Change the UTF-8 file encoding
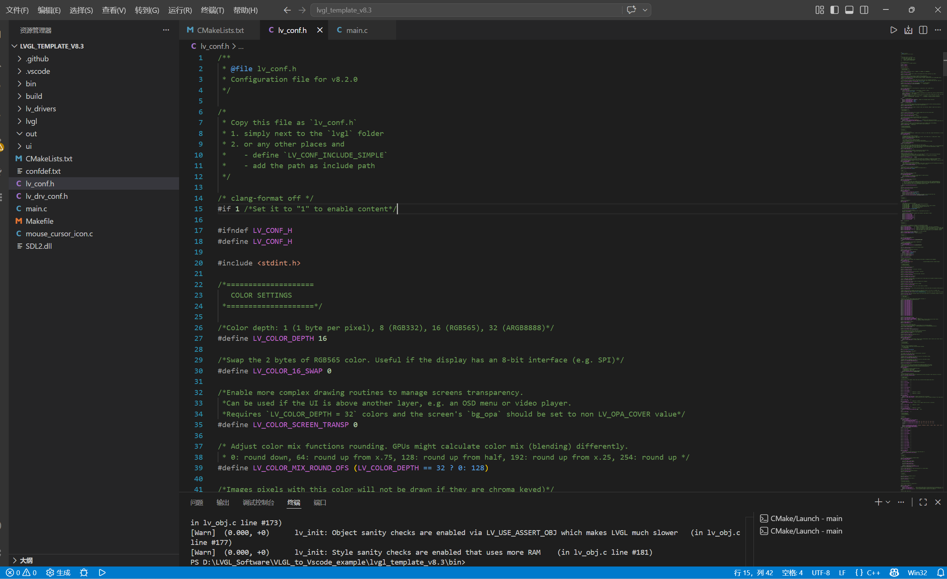Viewport: 947px width, 579px height. click(821, 573)
